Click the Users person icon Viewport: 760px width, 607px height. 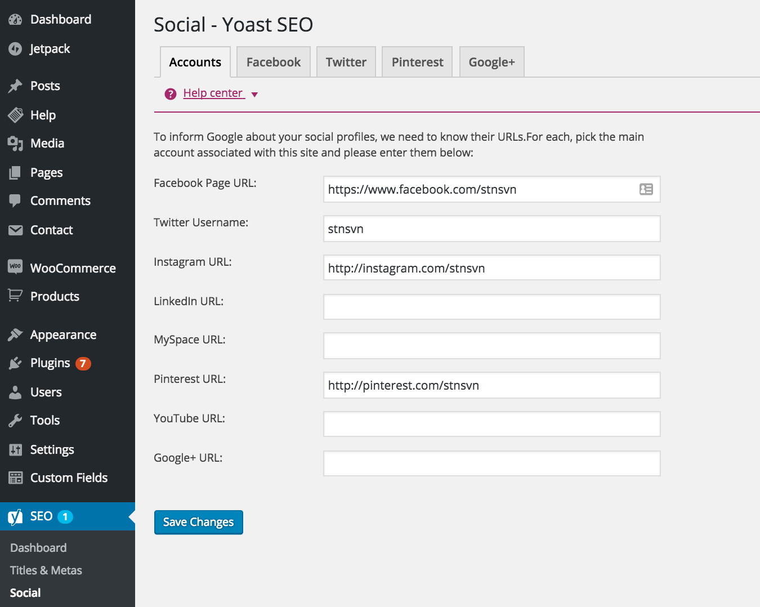[x=15, y=392]
